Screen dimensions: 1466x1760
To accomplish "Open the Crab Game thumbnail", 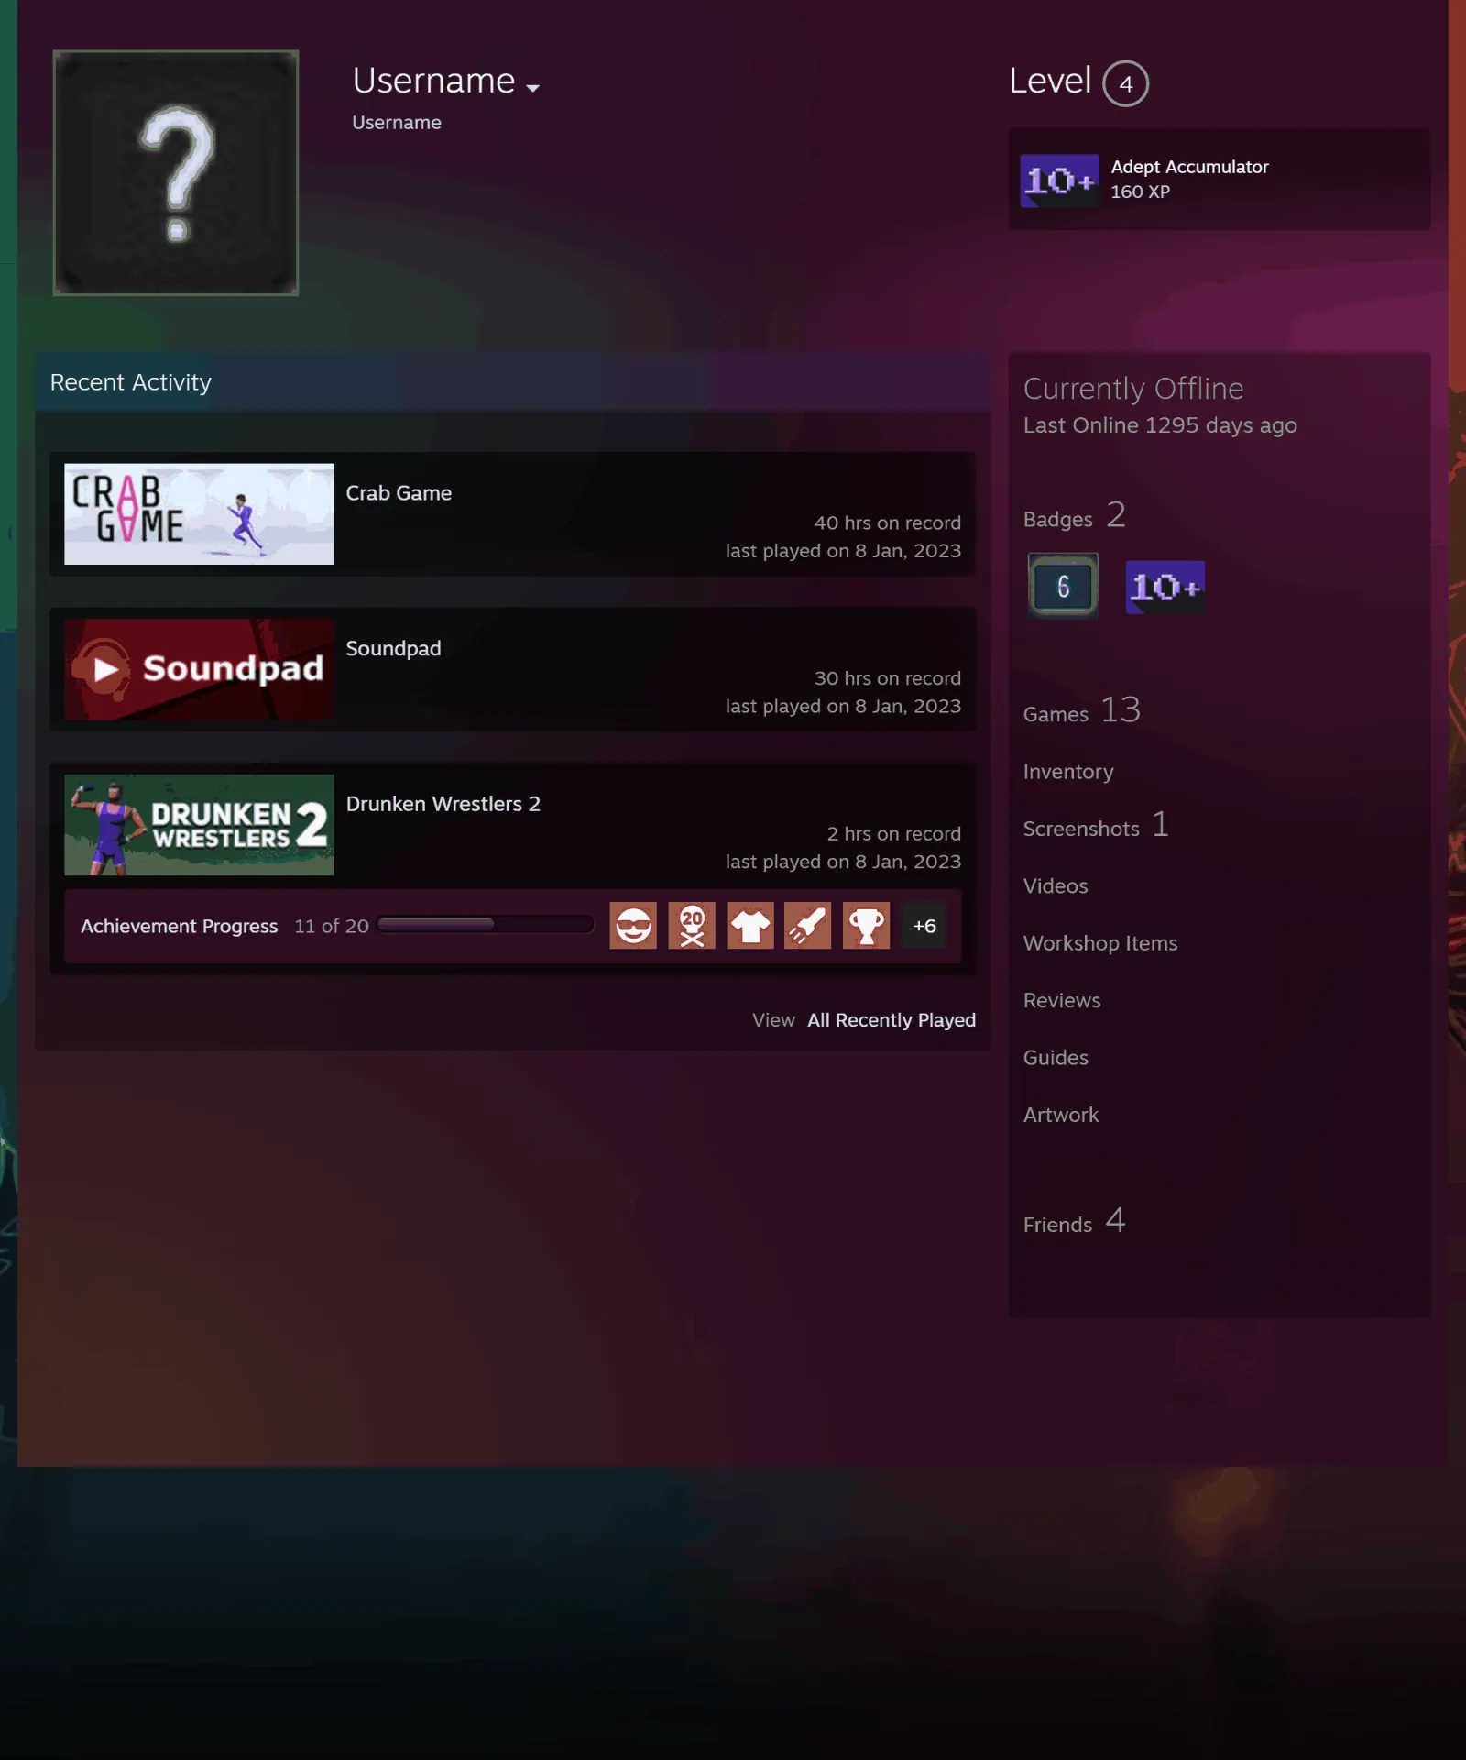I will tap(199, 513).
